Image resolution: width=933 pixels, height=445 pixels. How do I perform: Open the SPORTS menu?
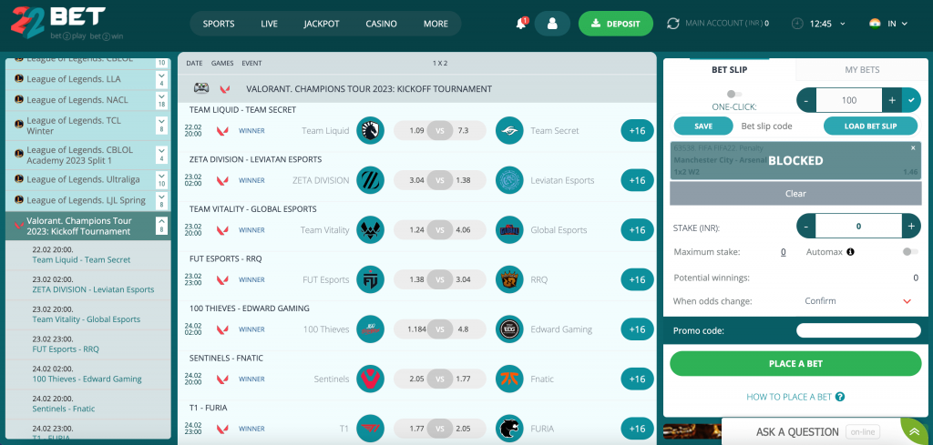click(219, 24)
